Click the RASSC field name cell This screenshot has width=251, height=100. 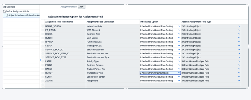[65, 69]
